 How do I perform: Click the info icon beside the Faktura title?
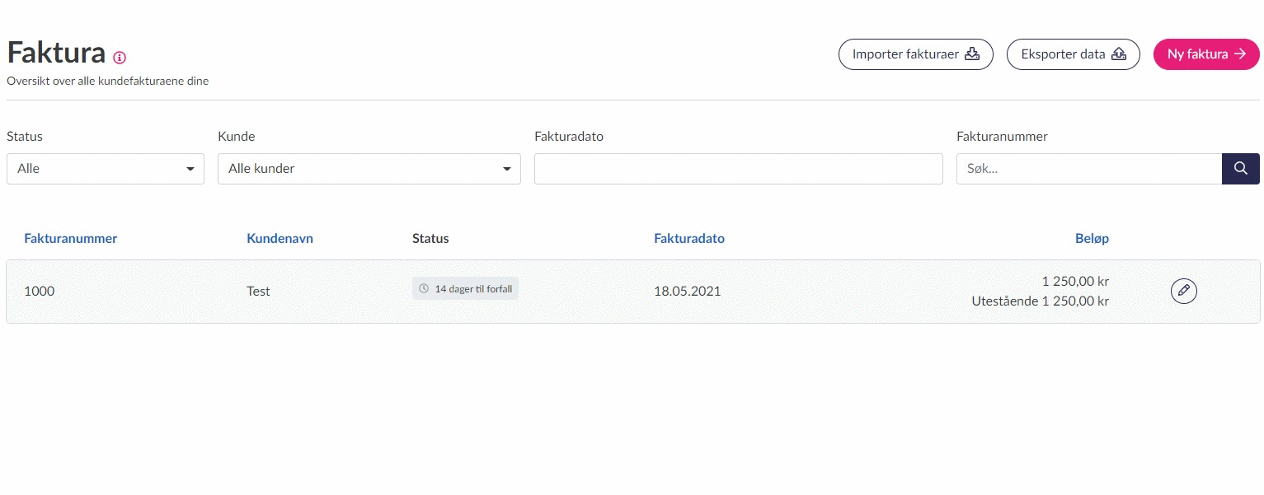coord(120,58)
